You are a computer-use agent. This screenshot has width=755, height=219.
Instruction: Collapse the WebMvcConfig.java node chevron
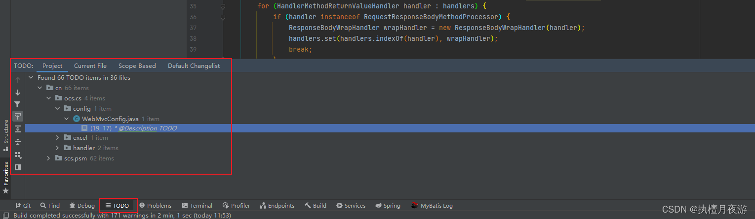[67, 119]
